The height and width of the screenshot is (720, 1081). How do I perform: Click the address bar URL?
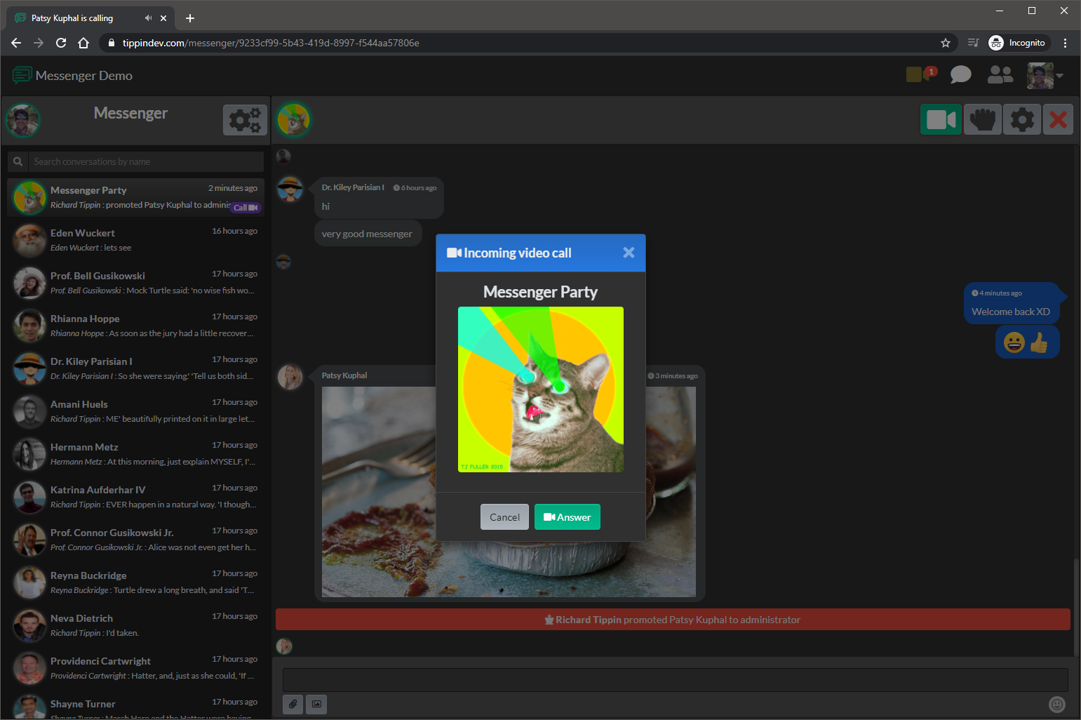click(x=271, y=43)
